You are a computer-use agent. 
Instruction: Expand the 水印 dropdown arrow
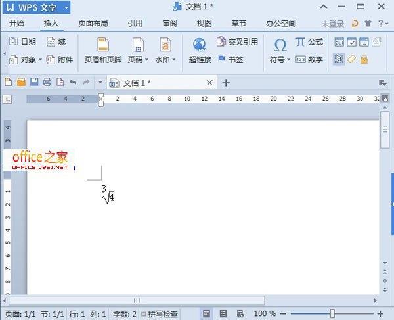click(174, 60)
